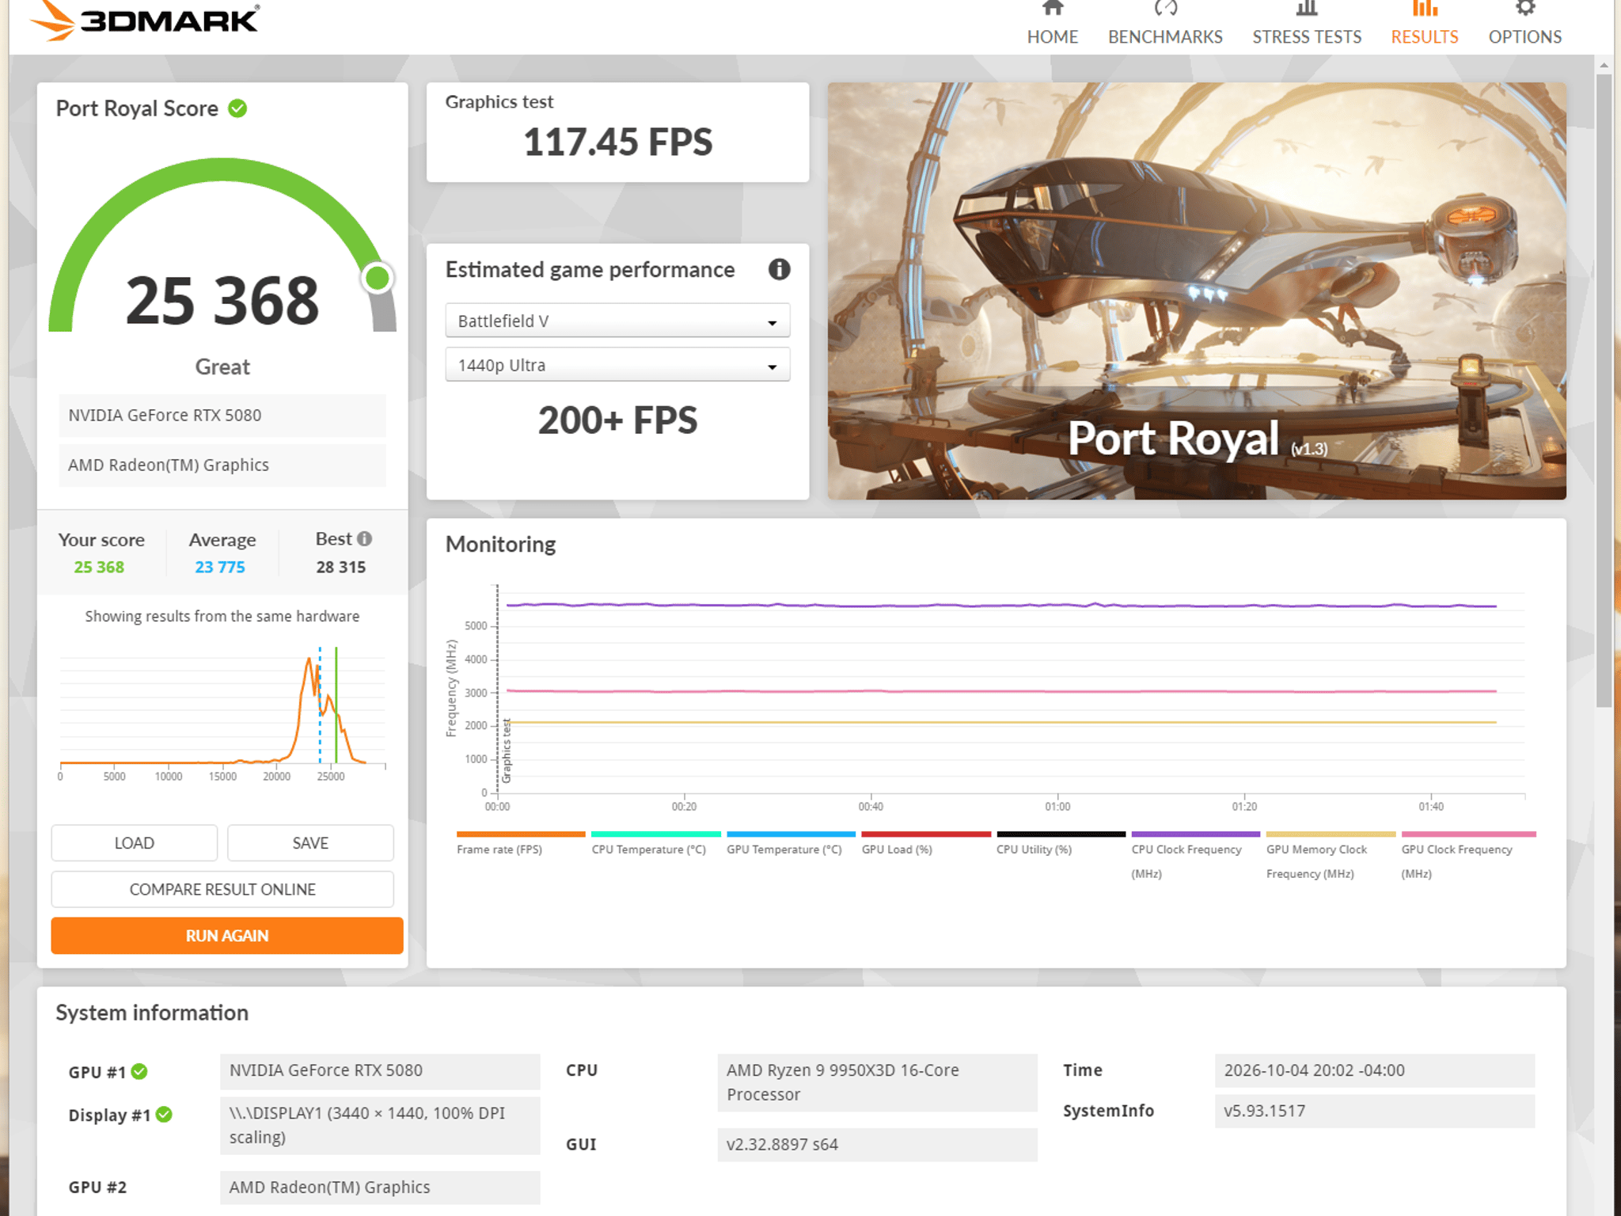Click the Port Royal Score green checkmark
Screen dimensions: 1621x1216
tap(237, 108)
